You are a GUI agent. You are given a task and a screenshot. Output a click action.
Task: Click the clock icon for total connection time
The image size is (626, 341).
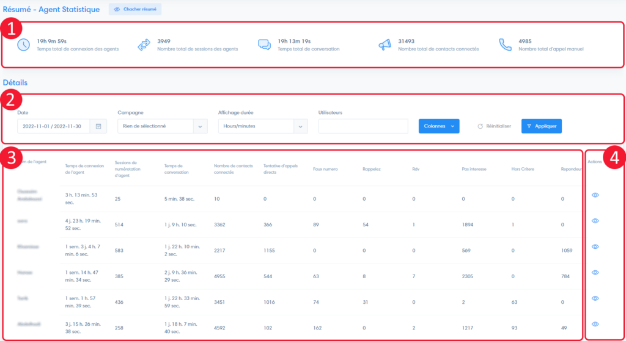pos(23,45)
